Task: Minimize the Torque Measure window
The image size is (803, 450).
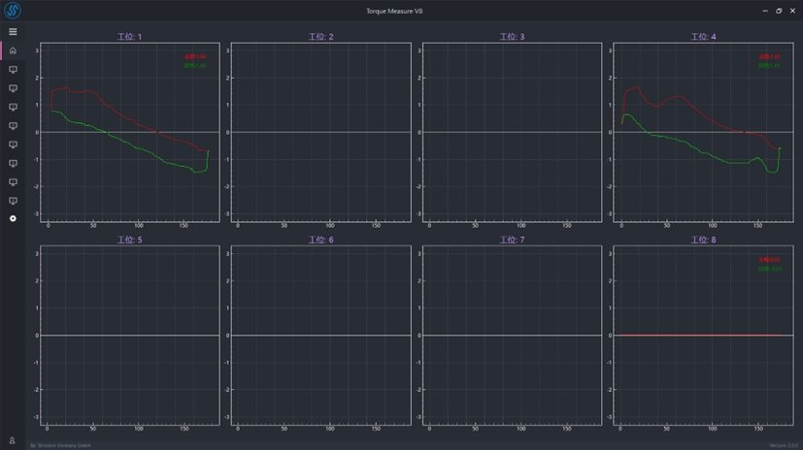Action: click(765, 11)
